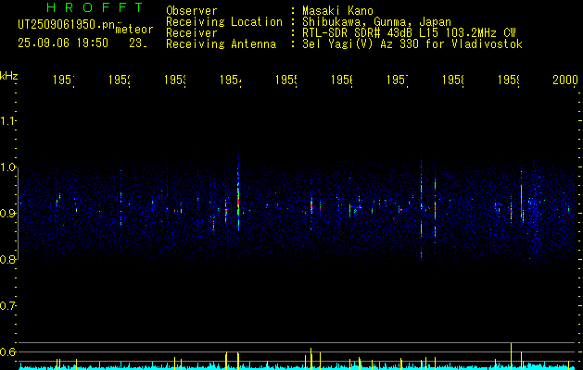
Task: Click the 1955 time axis label
Action: tap(286, 80)
